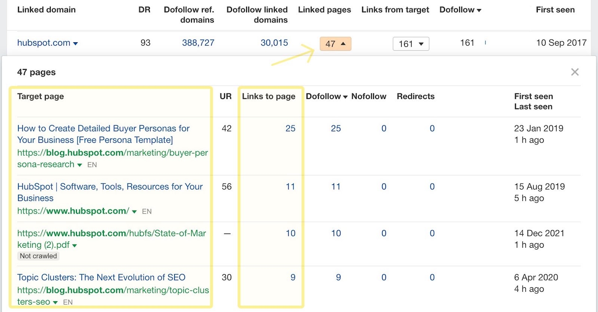The width and height of the screenshot is (598, 312).
Task: Click the First seen header in top table
Action: [555, 10]
